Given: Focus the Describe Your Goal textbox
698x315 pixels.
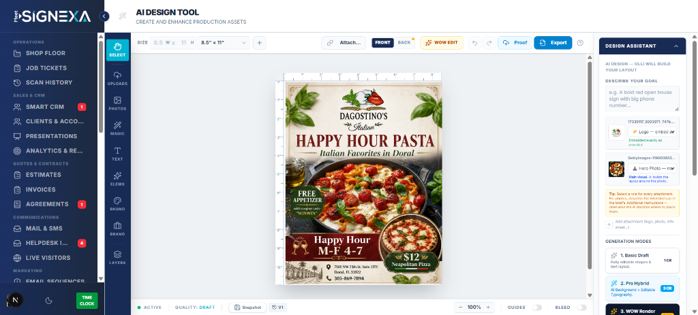Looking at the screenshot, I should (642, 99).
